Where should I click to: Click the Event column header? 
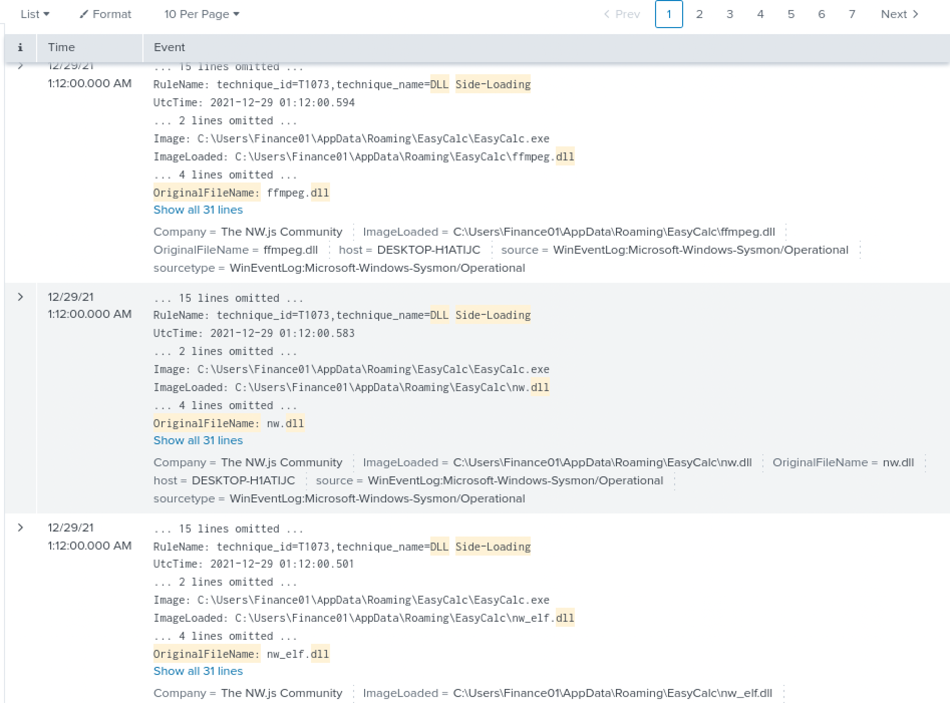pyautogui.click(x=169, y=47)
